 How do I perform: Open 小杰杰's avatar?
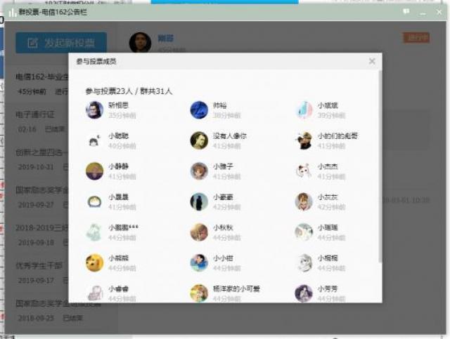pos(304,171)
